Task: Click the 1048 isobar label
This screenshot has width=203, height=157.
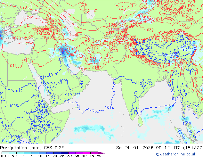Action: point(121,9)
